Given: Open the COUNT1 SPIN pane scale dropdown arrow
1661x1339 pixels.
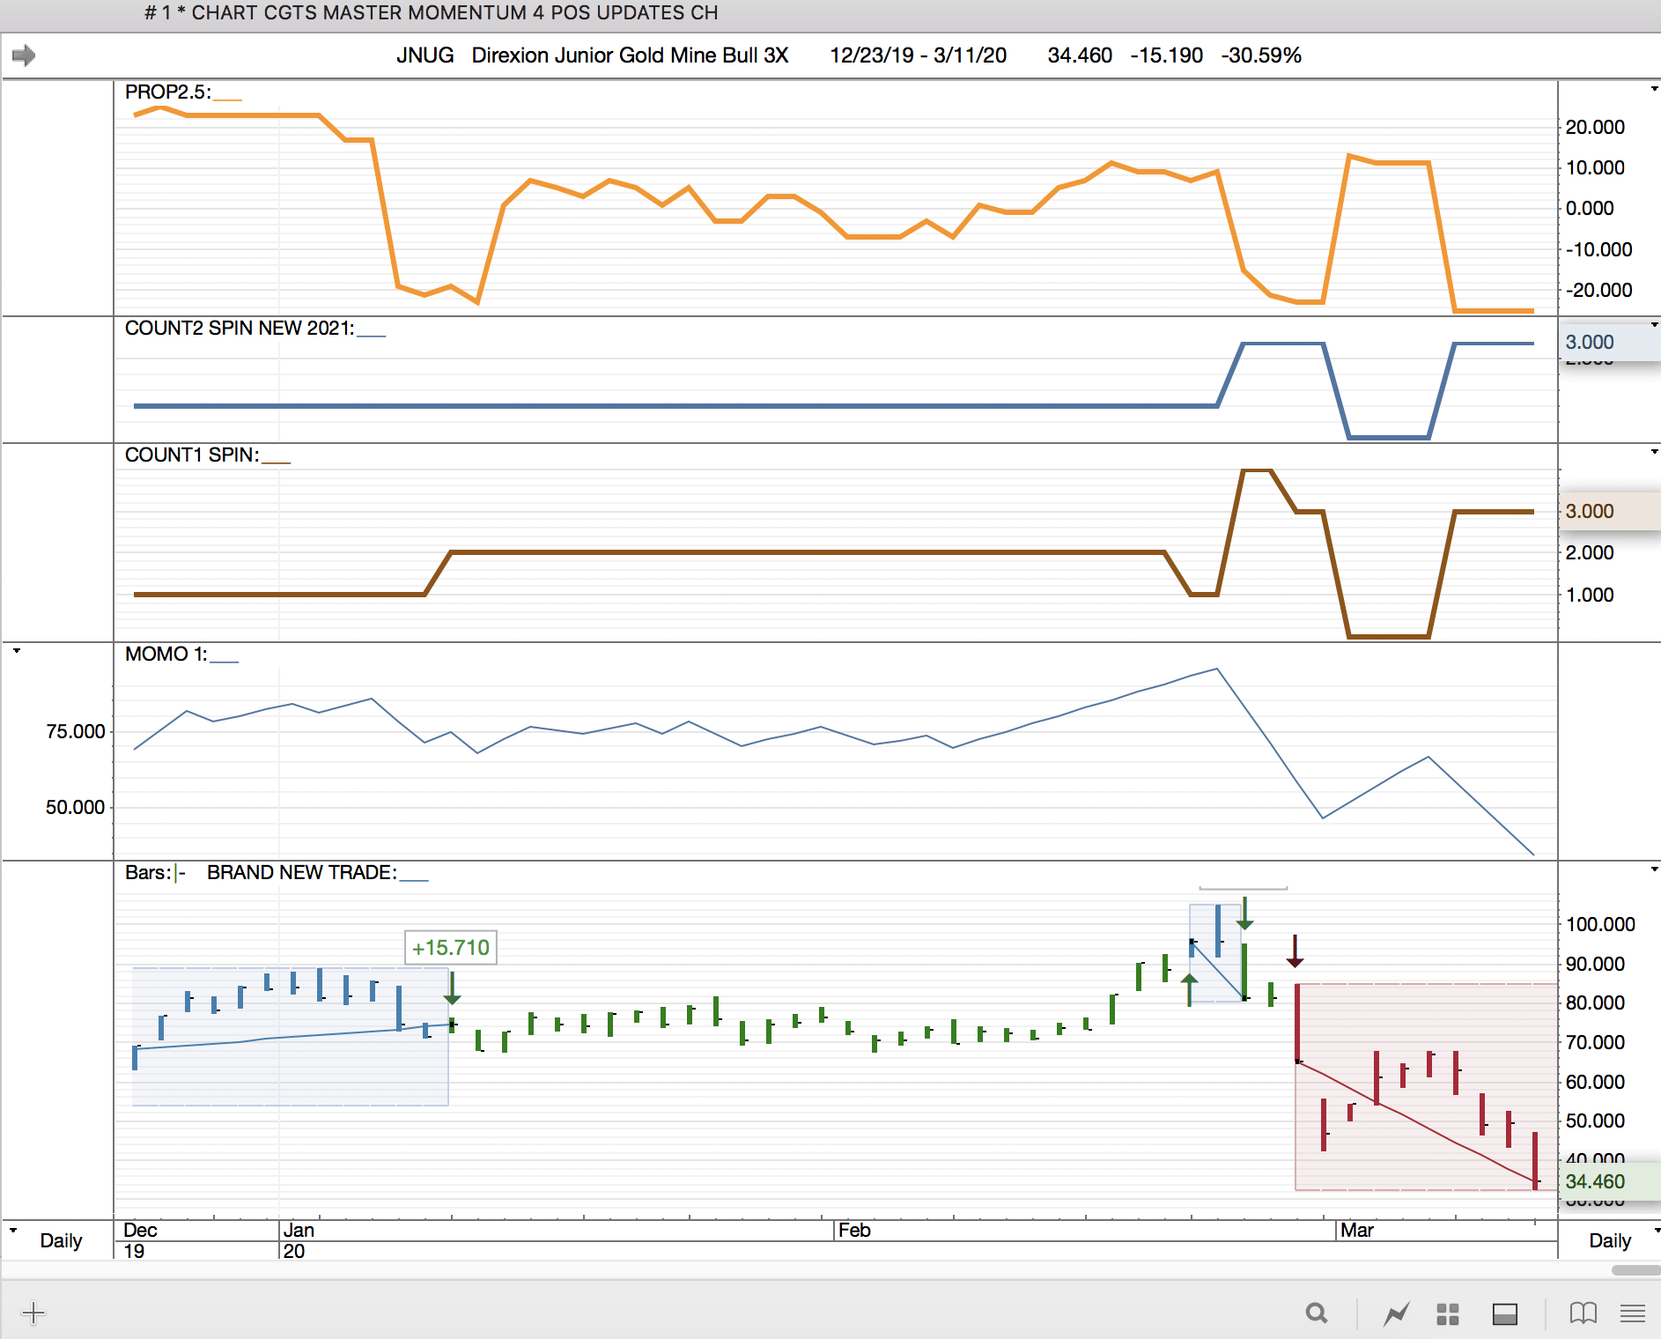Looking at the screenshot, I should tap(1654, 452).
